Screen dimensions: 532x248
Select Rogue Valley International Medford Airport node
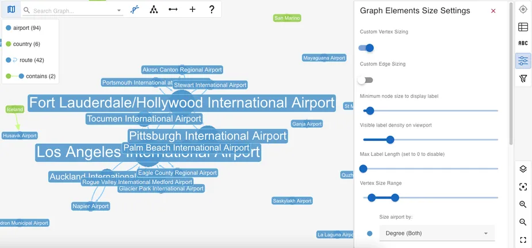(x=137, y=182)
